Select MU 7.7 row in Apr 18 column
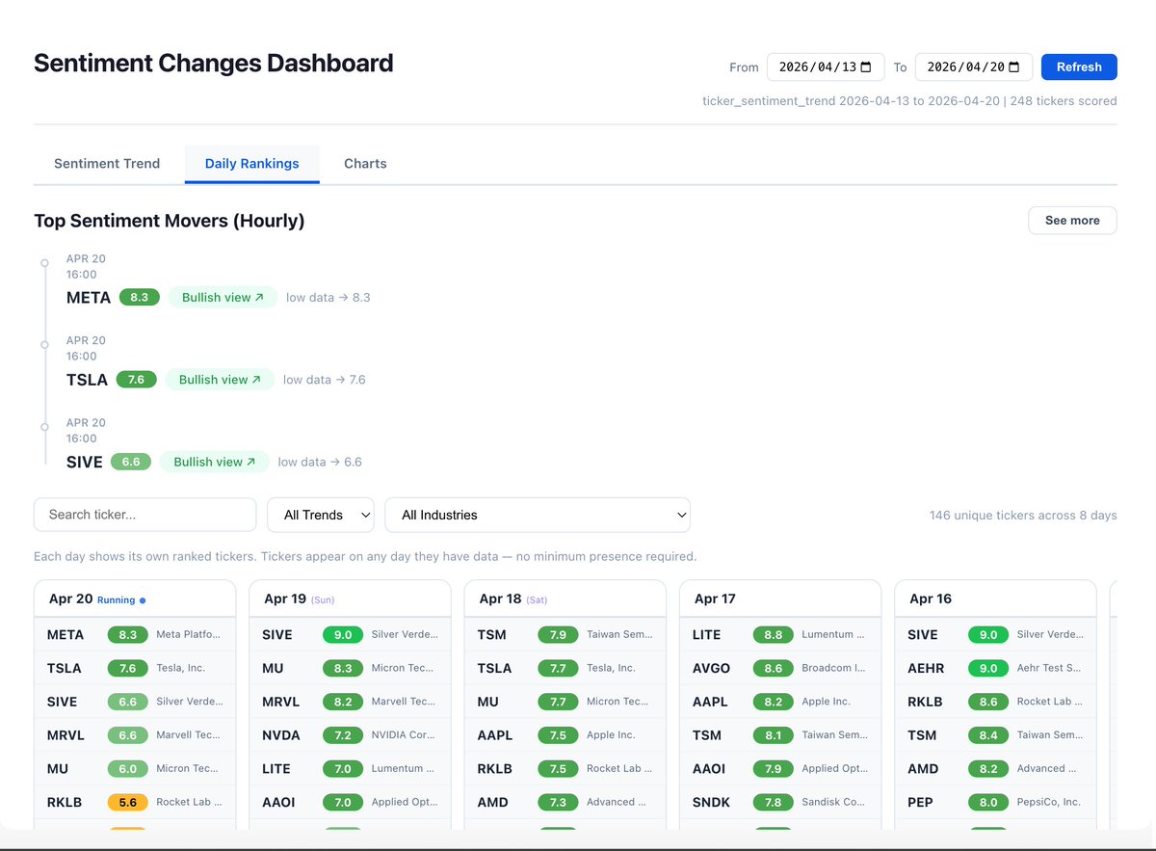The image size is (1156, 851). [565, 702]
